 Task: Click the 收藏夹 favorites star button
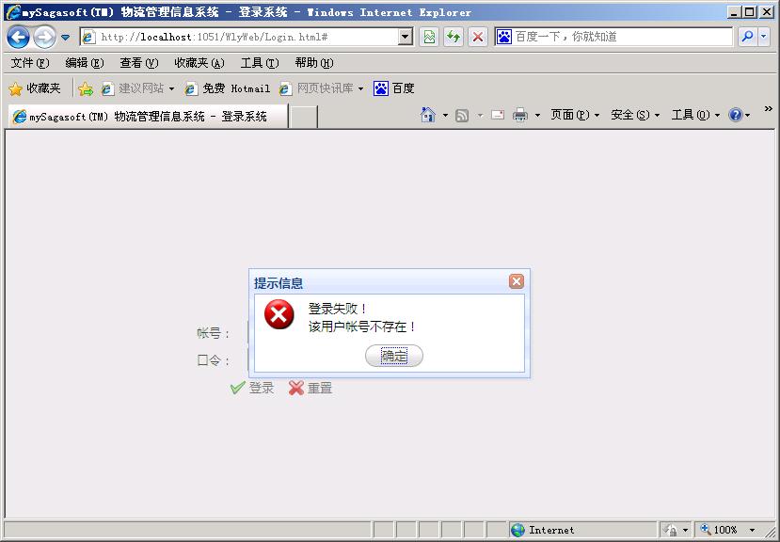click(35, 88)
